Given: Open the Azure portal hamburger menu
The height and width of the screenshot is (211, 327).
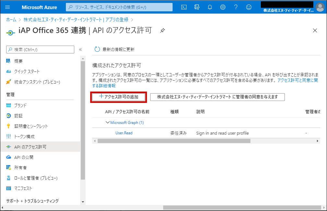Looking at the screenshot, I should tap(7, 7).
